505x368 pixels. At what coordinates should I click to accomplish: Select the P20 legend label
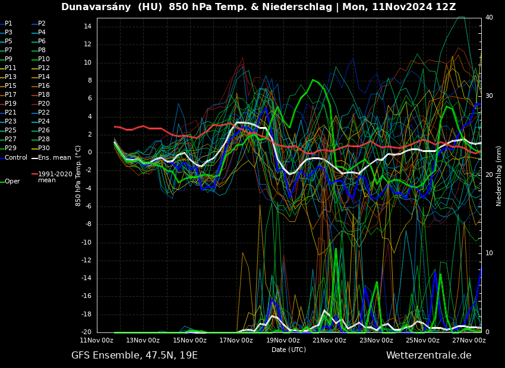coord(43,104)
